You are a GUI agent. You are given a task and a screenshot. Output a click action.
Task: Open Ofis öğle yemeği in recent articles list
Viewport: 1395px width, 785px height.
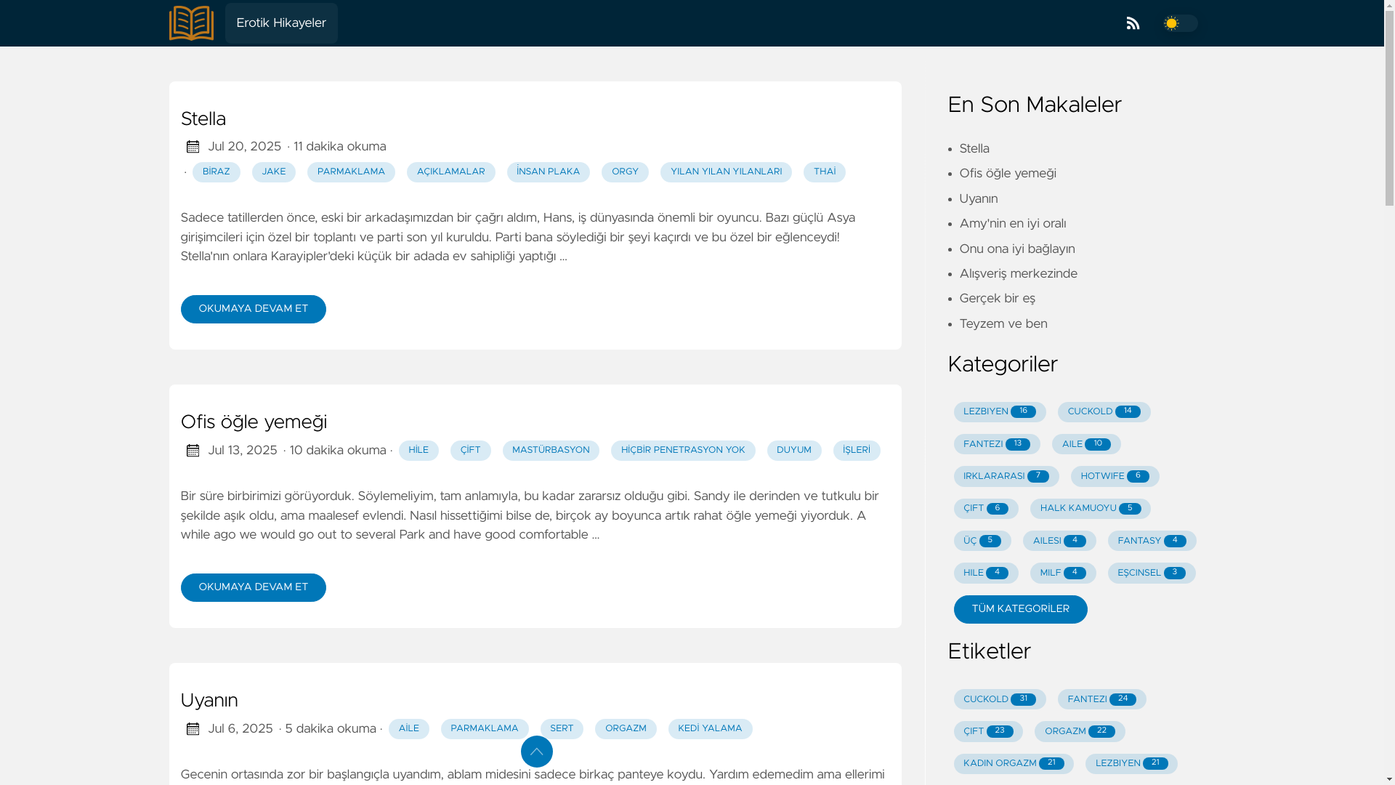pos(1007,174)
